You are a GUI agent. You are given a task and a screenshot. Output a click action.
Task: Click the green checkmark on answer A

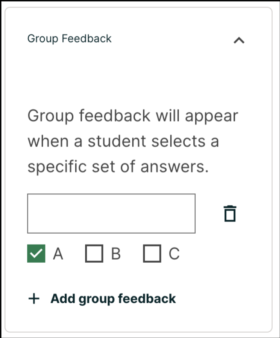point(36,254)
